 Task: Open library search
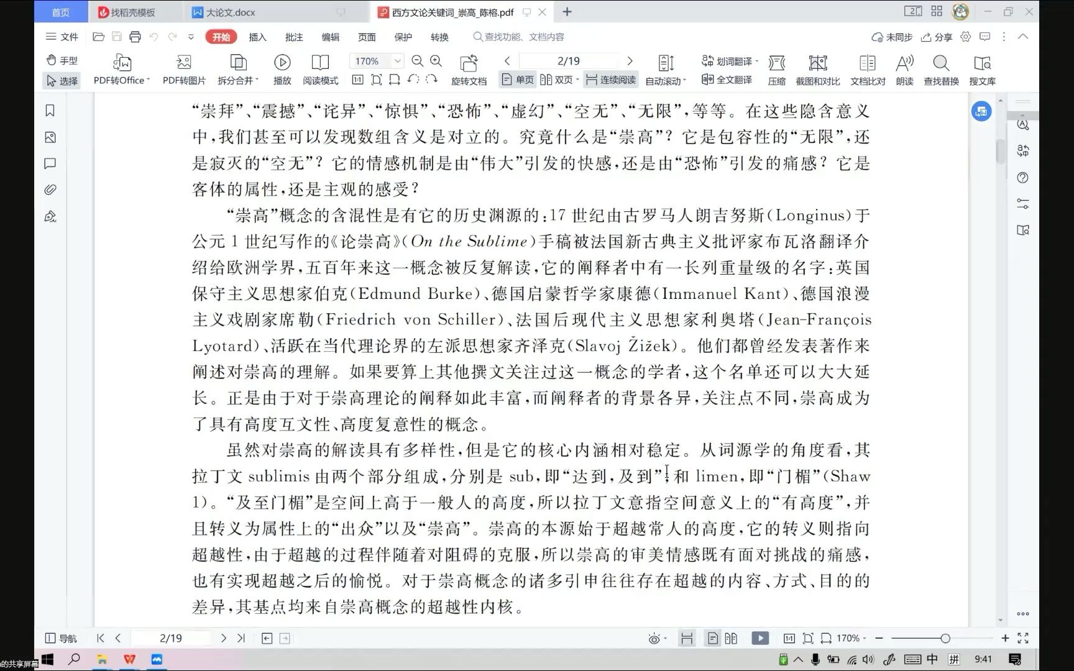pos(982,70)
